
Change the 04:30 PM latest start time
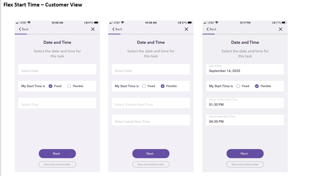[245, 120]
